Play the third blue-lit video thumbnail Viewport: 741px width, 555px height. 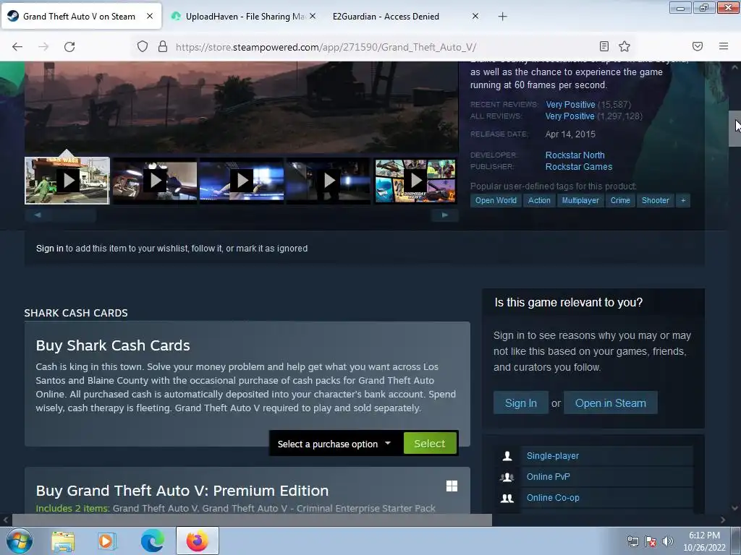[x=242, y=180]
